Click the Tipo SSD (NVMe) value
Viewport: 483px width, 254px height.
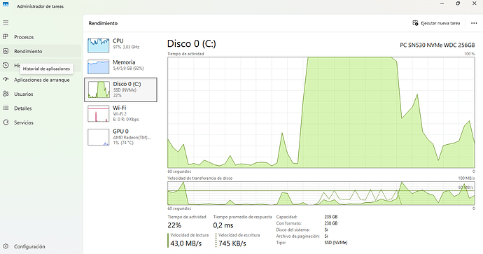[336, 243]
